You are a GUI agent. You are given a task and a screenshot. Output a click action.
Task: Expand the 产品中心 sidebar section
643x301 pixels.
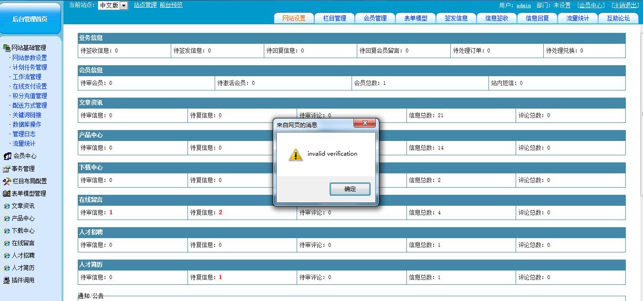23,219
